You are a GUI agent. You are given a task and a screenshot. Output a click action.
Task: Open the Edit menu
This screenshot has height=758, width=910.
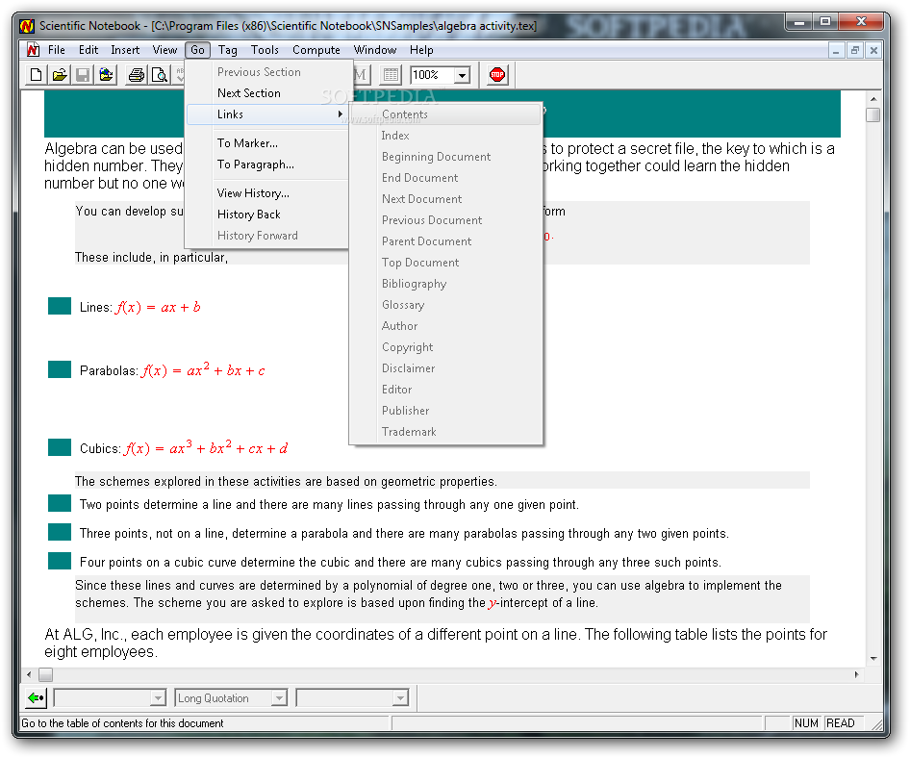point(88,50)
